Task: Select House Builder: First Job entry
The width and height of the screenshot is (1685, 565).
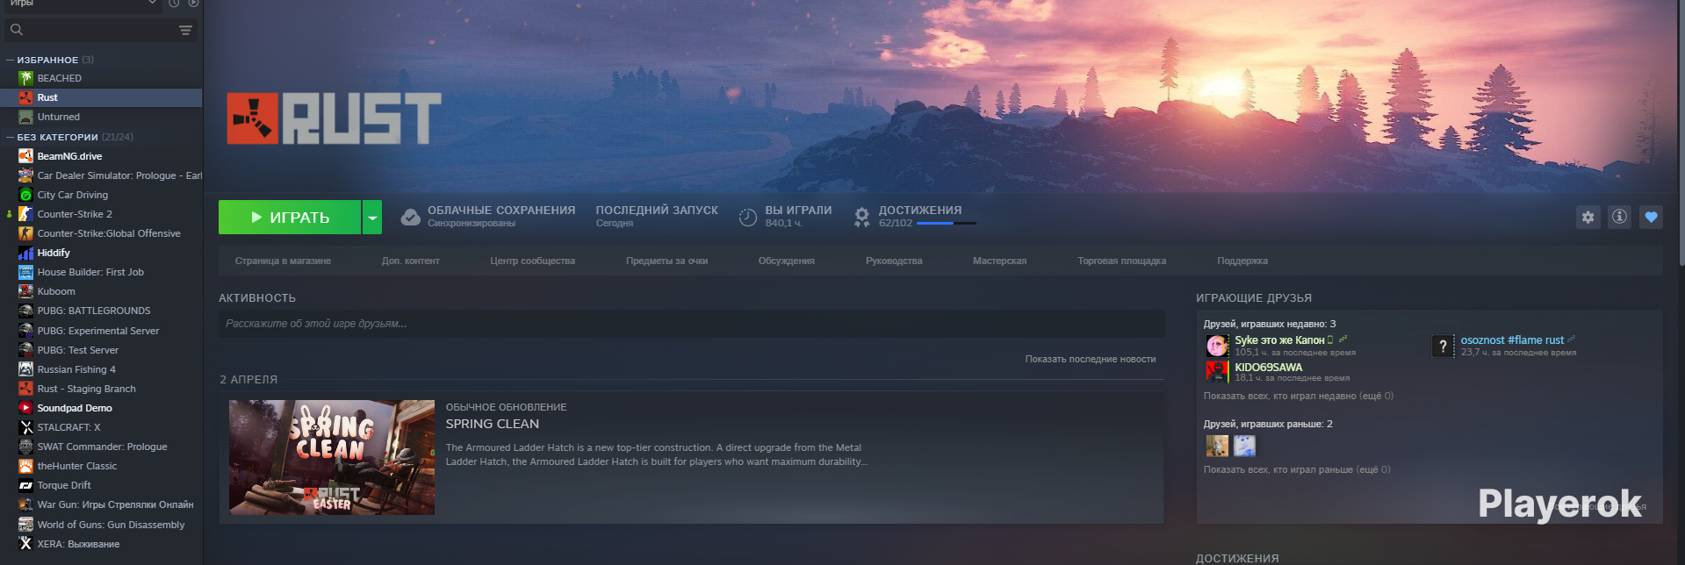Action: tap(90, 272)
